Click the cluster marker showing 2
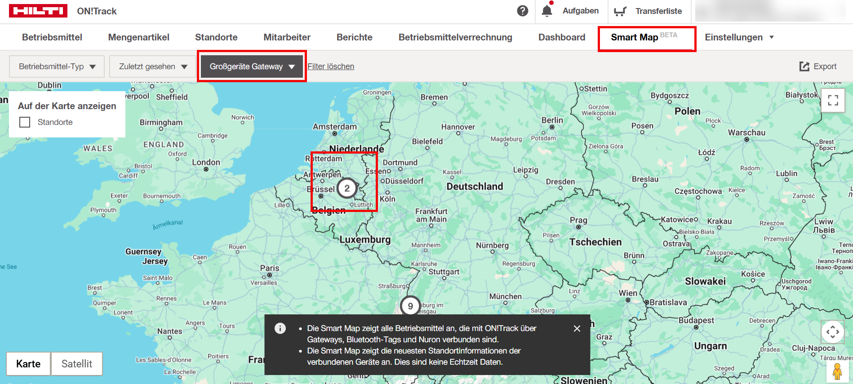Image resolution: width=853 pixels, height=384 pixels. click(x=347, y=189)
